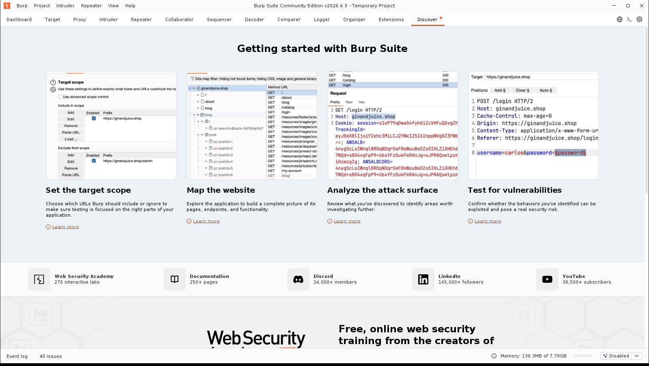This screenshot has height=366, width=649.
Task: Click info icon beside Map website Learn more
Action: (x=189, y=221)
